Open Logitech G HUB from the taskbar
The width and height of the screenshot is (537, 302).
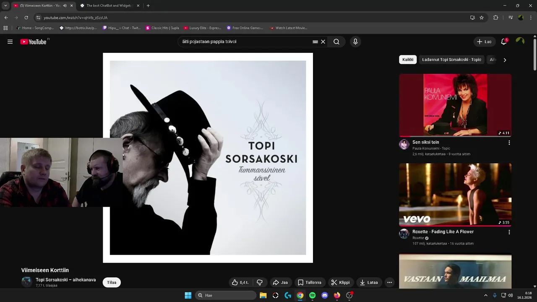(288, 295)
